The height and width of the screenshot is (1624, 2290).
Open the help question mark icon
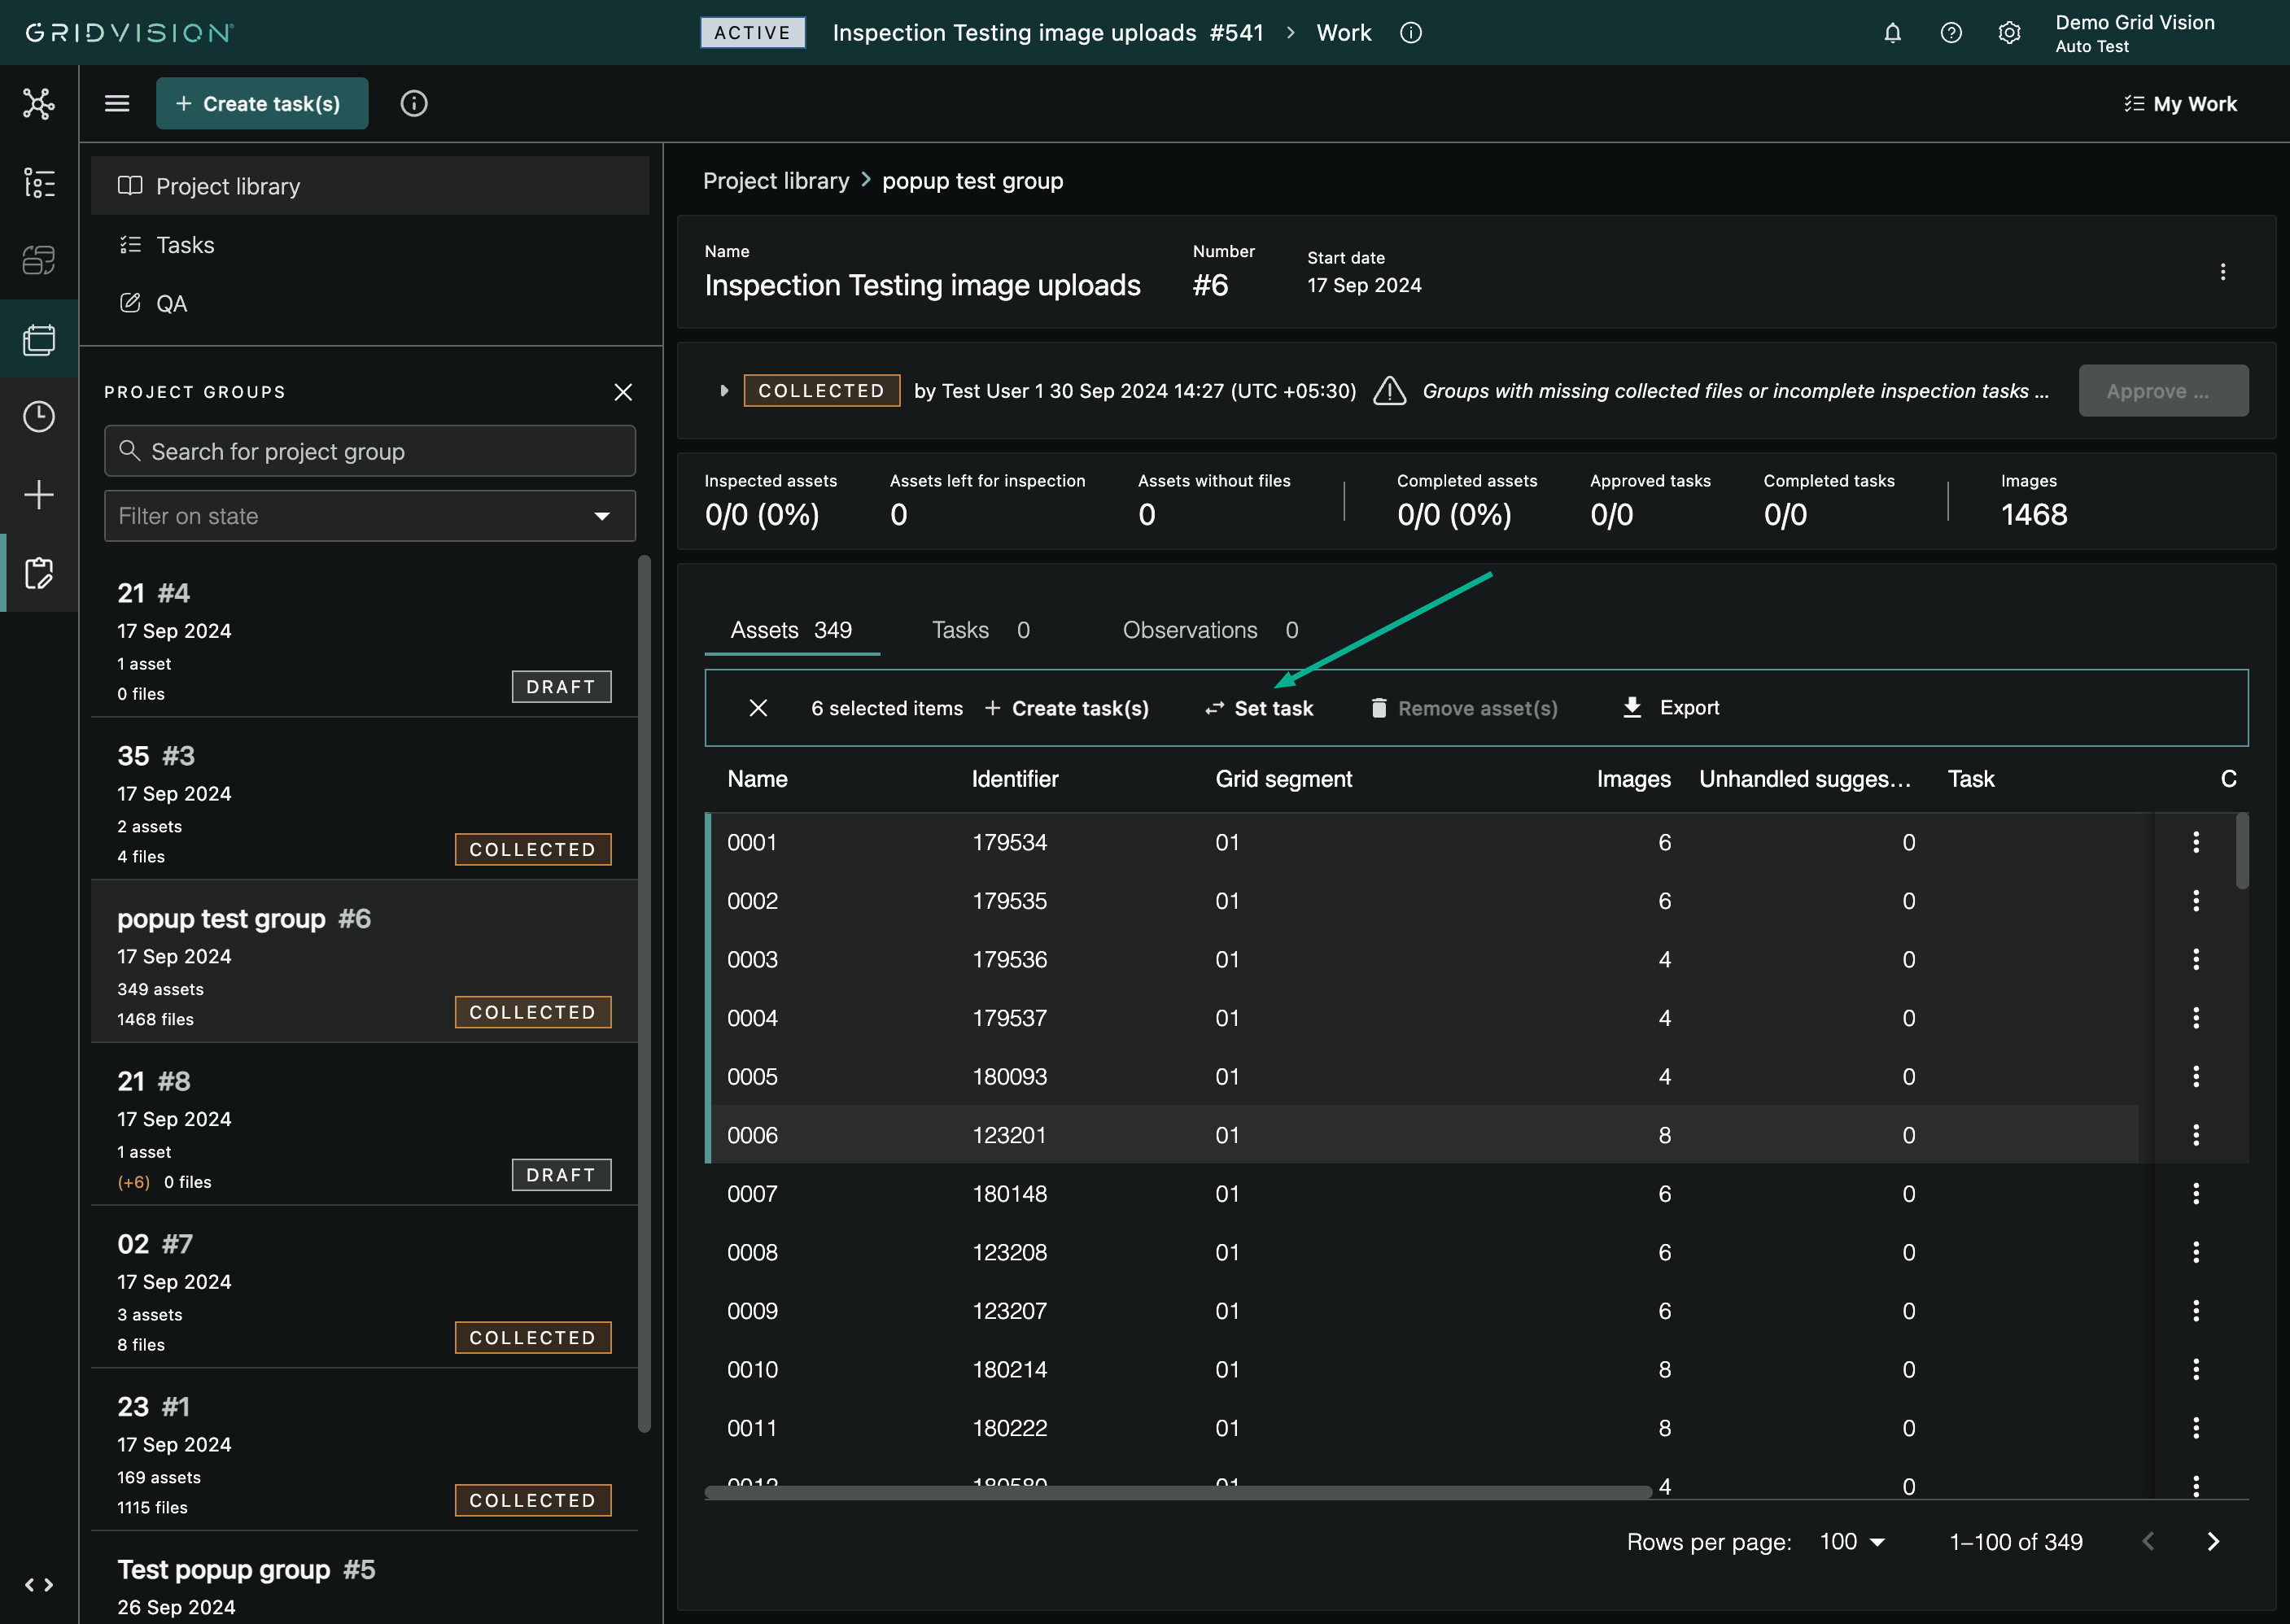click(x=1950, y=33)
